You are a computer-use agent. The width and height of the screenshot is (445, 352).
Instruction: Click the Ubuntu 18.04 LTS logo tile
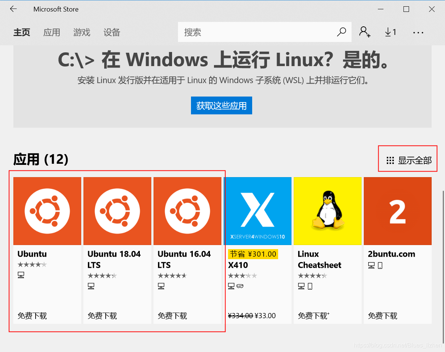point(117,211)
